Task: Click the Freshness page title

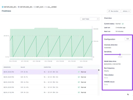Action: tap(6, 11)
